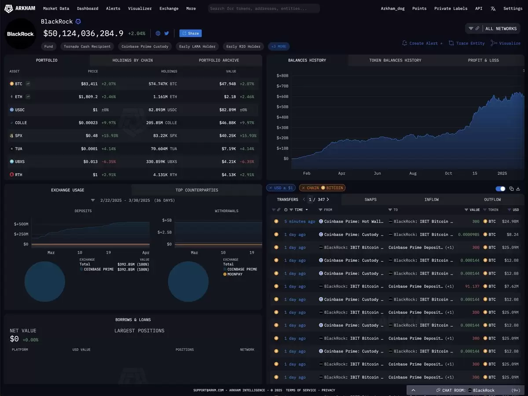Select the OUTFLOW tab
The width and height of the screenshot is (528, 396).
[x=492, y=200]
